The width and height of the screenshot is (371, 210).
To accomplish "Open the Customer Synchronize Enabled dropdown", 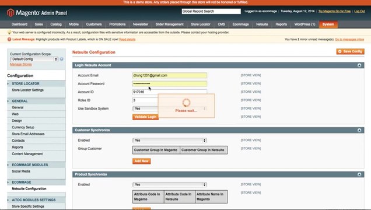I will tap(169, 140).
